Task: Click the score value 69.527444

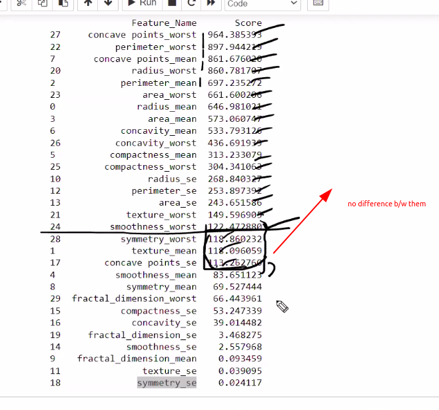Action: pyautogui.click(x=234, y=287)
